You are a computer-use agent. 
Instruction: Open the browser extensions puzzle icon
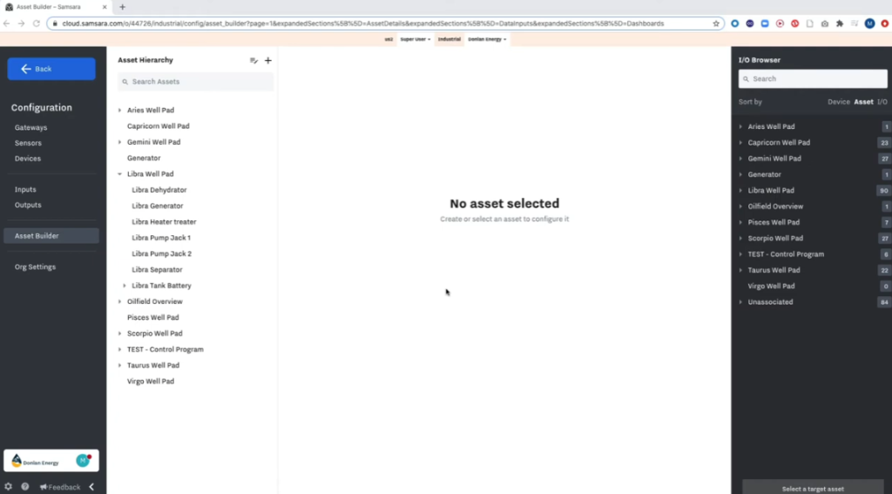[840, 24]
